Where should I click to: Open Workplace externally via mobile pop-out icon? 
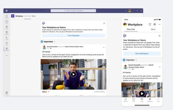[x=150, y=24]
